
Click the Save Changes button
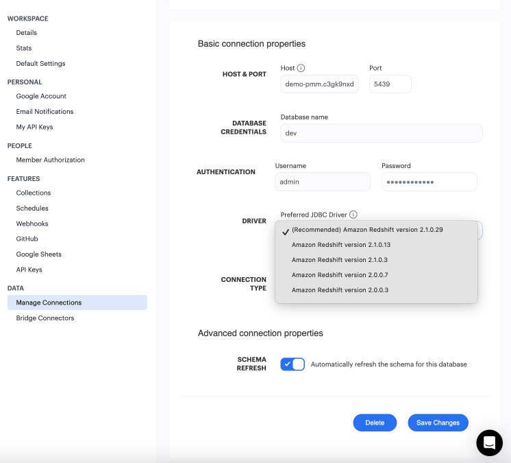click(x=438, y=423)
